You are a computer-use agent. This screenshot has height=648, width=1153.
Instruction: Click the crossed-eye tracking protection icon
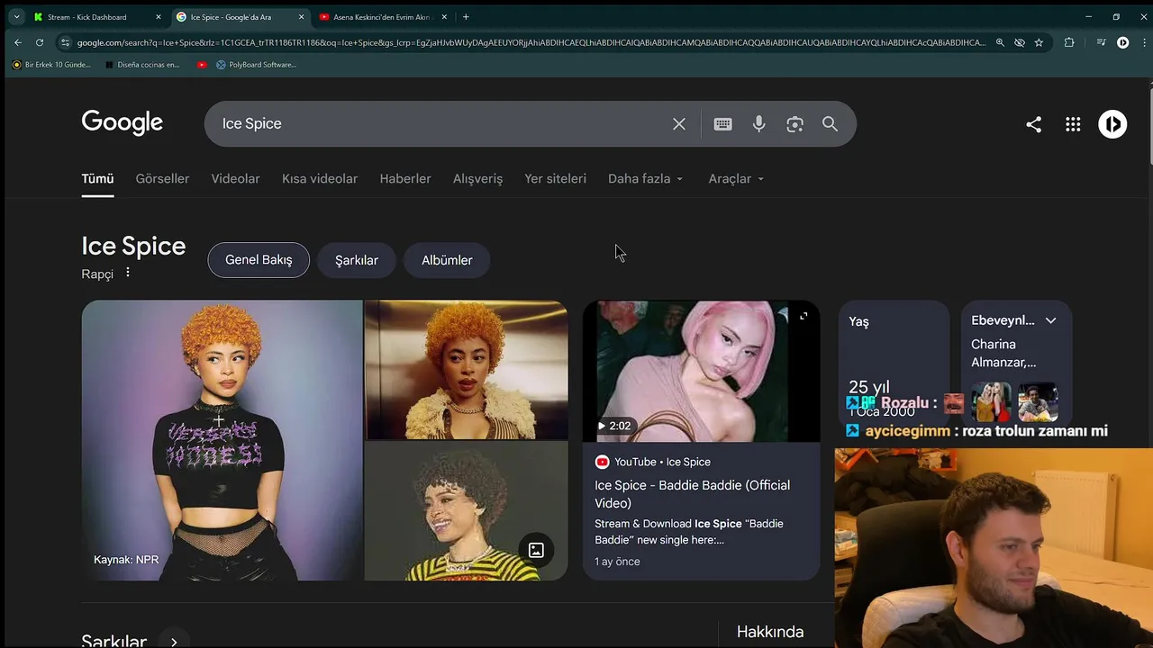(1020, 42)
